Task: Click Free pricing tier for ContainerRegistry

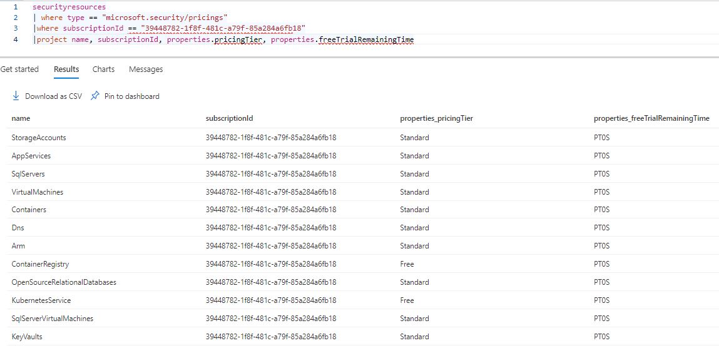Action: pyautogui.click(x=407, y=264)
